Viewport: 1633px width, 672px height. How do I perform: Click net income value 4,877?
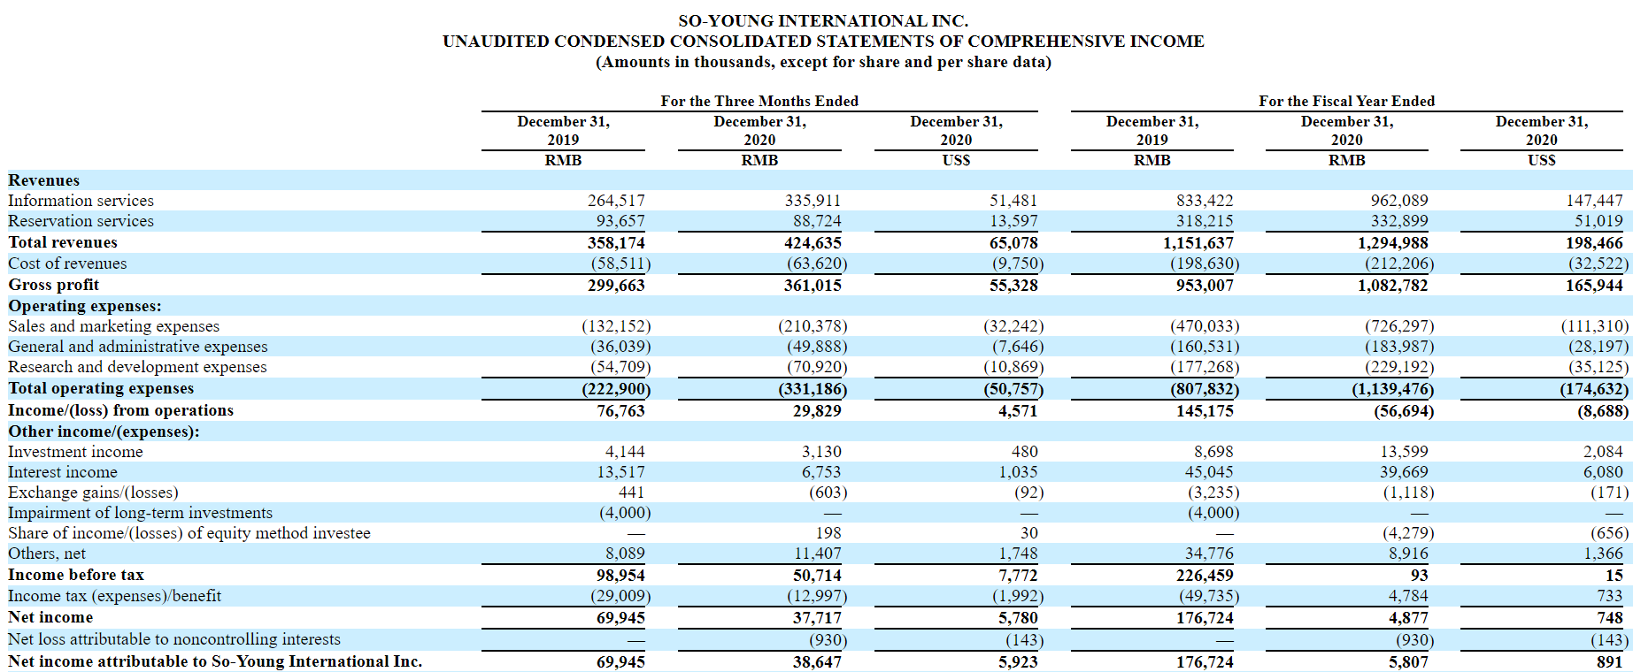[1408, 617]
